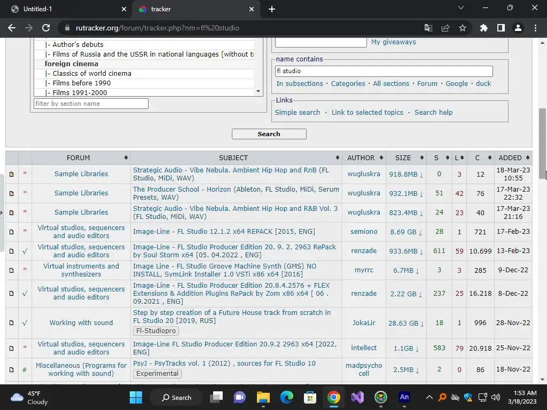Open Task View in taskbar

(216, 397)
